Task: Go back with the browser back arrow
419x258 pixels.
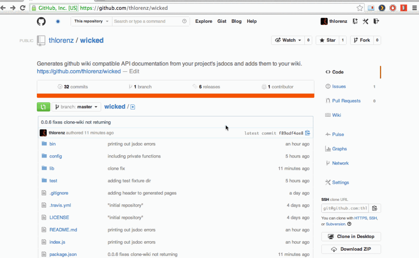Action: click(3, 8)
